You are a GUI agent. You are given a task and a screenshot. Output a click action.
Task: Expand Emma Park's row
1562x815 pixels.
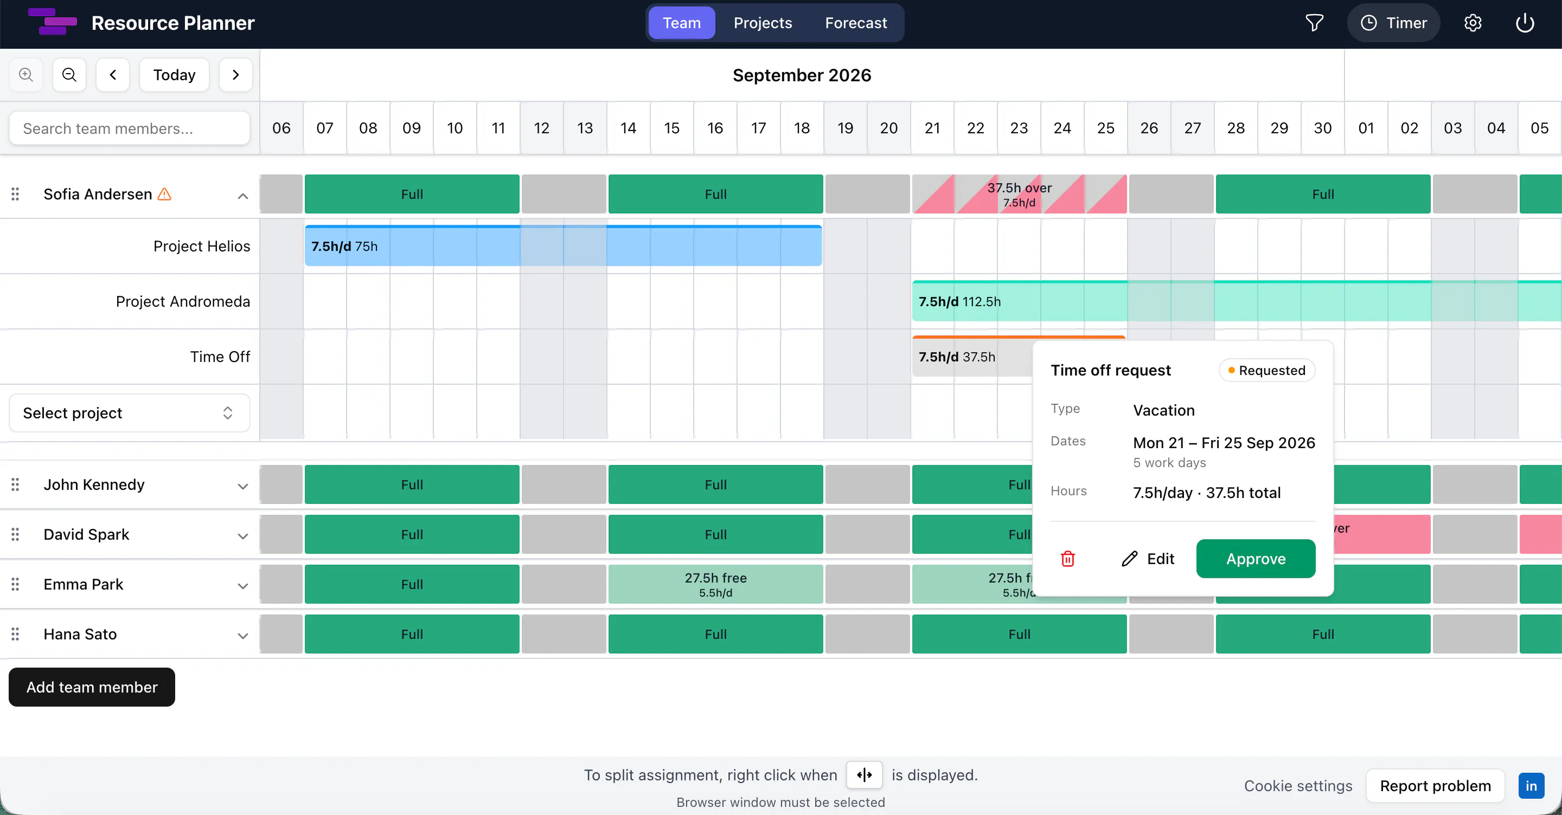(242, 586)
